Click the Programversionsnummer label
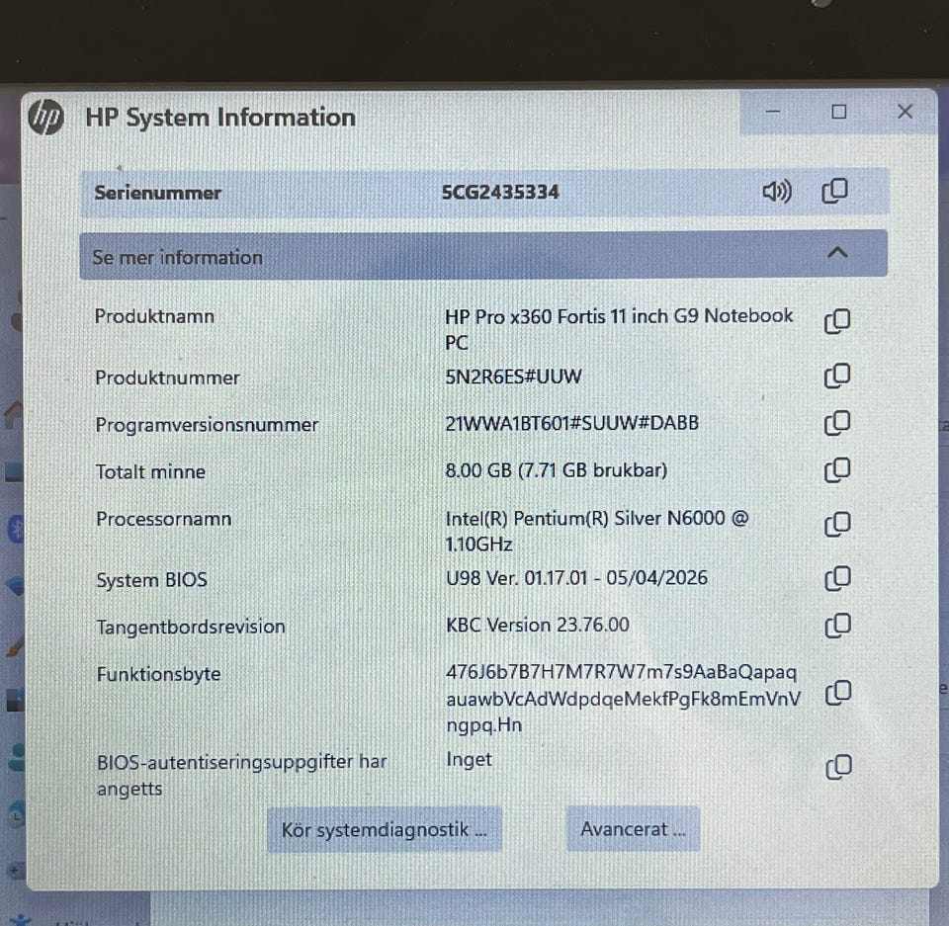The height and width of the screenshot is (926, 949). pyautogui.click(x=207, y=425)
